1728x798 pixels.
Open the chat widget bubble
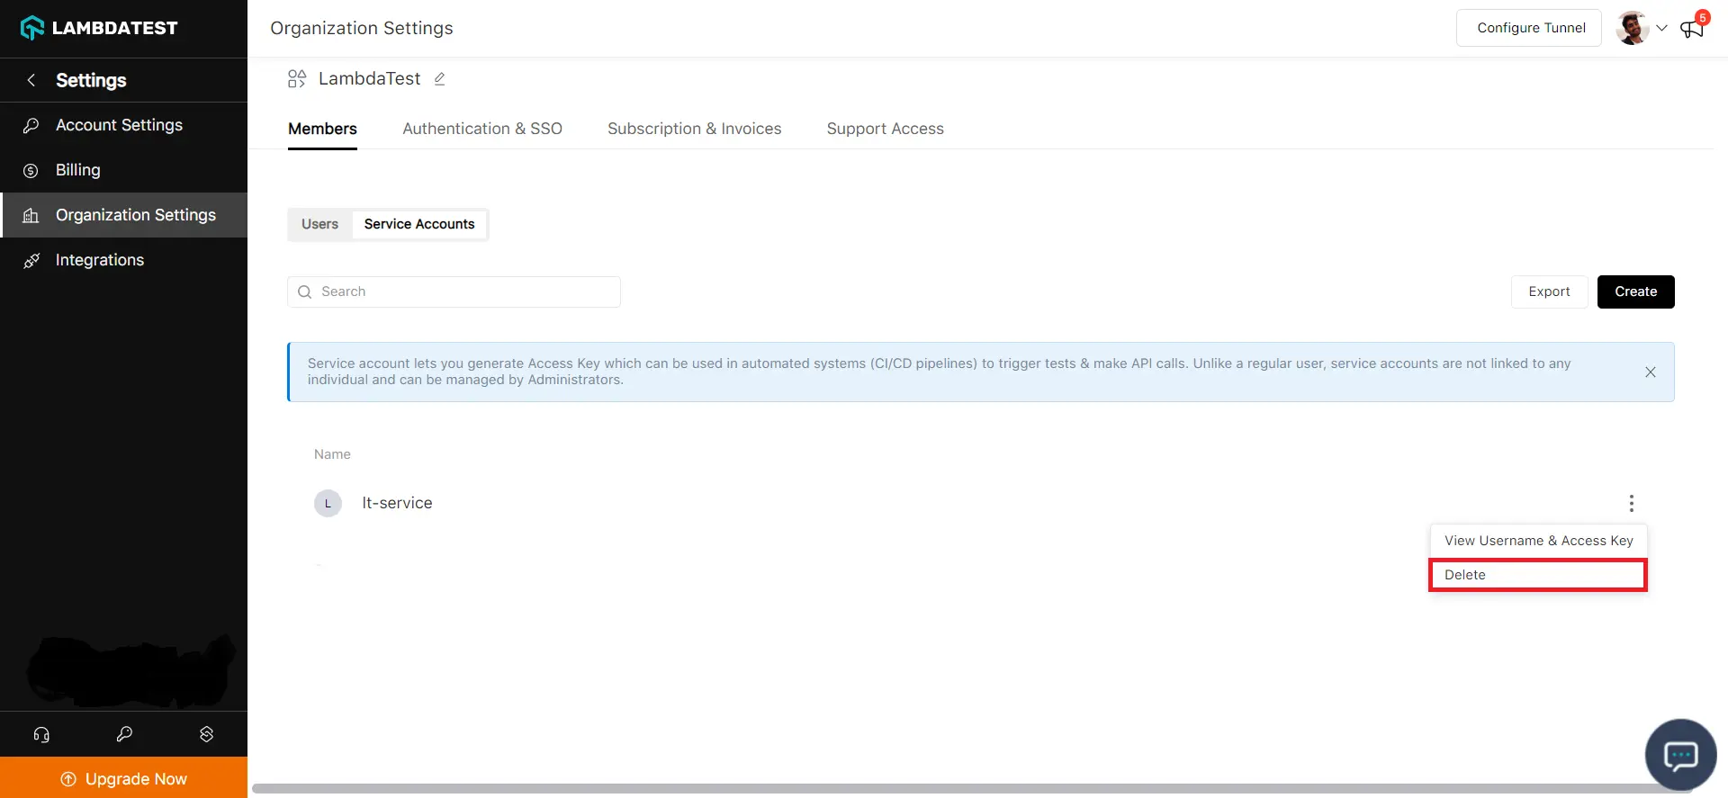[1679, 755]
